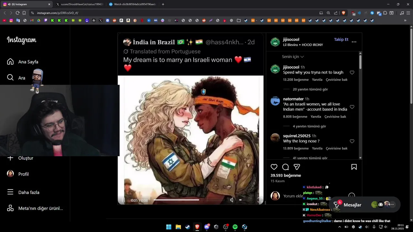
Task: View the 39.593 beğenme likes list
Action: pos(286,176)
